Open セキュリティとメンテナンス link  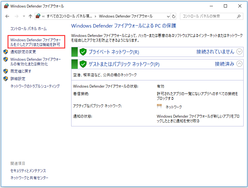(28, 170)
